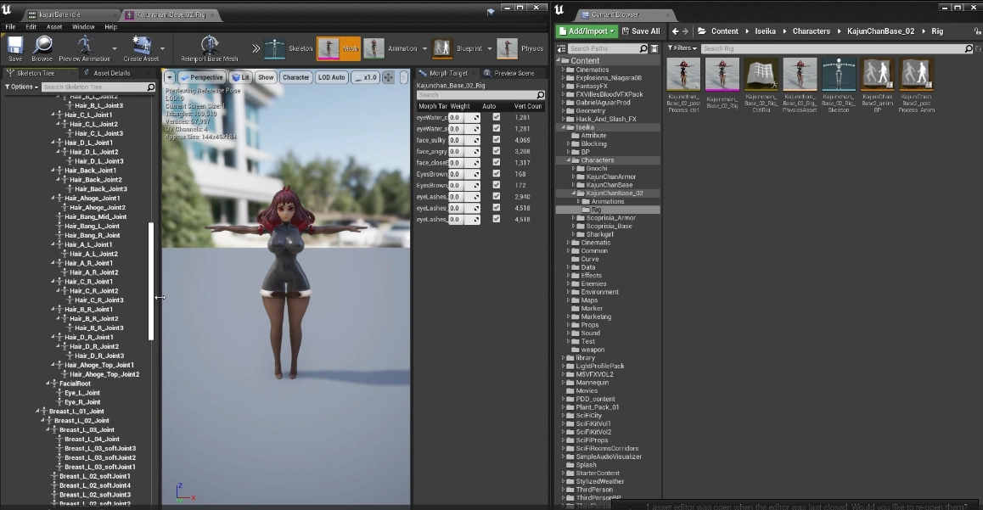Adjust weight spinner for face_sulky
The width and height of the screenshot is (983, 510).
[x=464, y=140]
